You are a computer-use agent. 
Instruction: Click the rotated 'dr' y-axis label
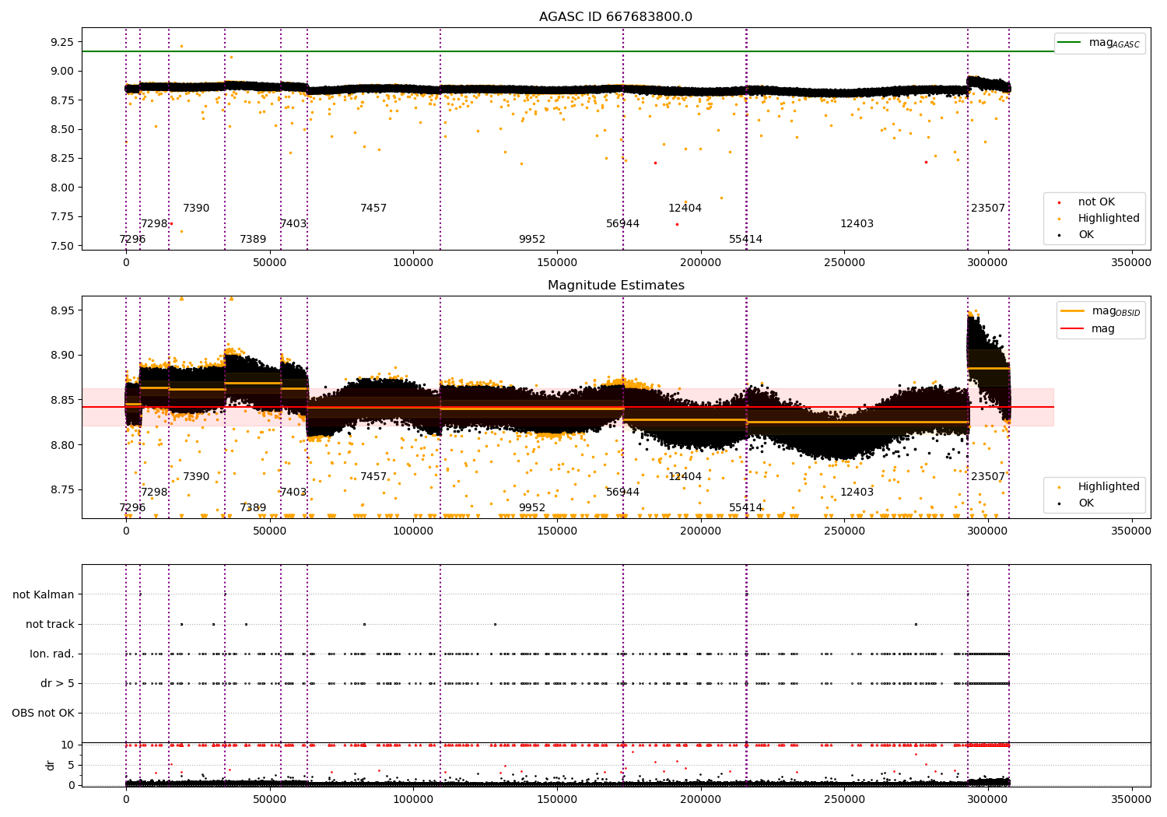pyautogui.click(x=51, y=765)
